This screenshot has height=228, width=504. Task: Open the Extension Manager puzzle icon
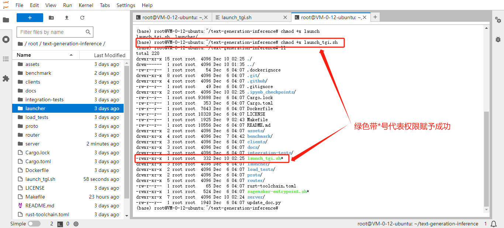click(6, 78)
